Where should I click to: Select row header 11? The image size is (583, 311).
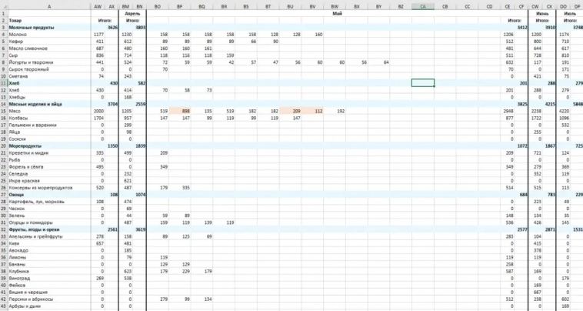[x=4, y=83]
